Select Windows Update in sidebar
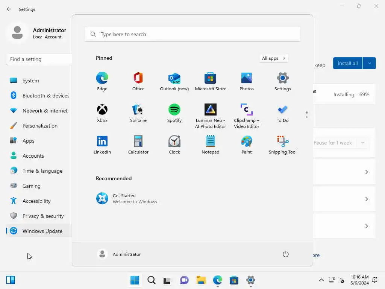Image resolution: width=385 pixels, height=289 pixels. coord(39,231)
